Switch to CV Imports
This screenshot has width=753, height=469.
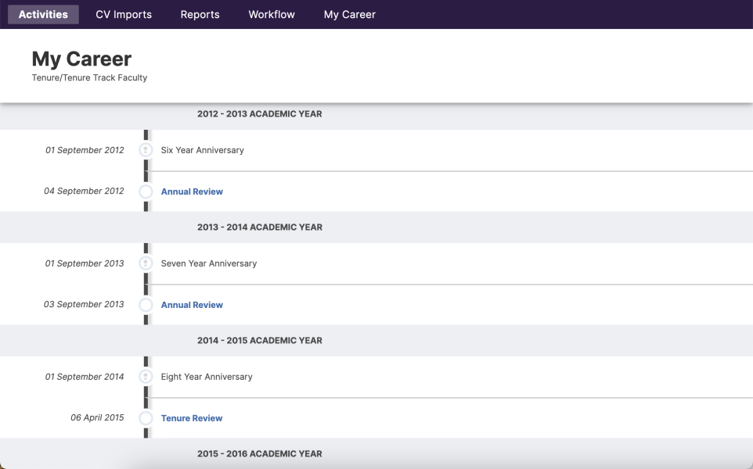point(124,14)
